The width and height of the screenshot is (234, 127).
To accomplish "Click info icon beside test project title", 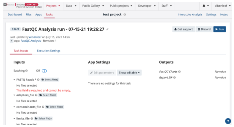I will [x=125, y=14].
